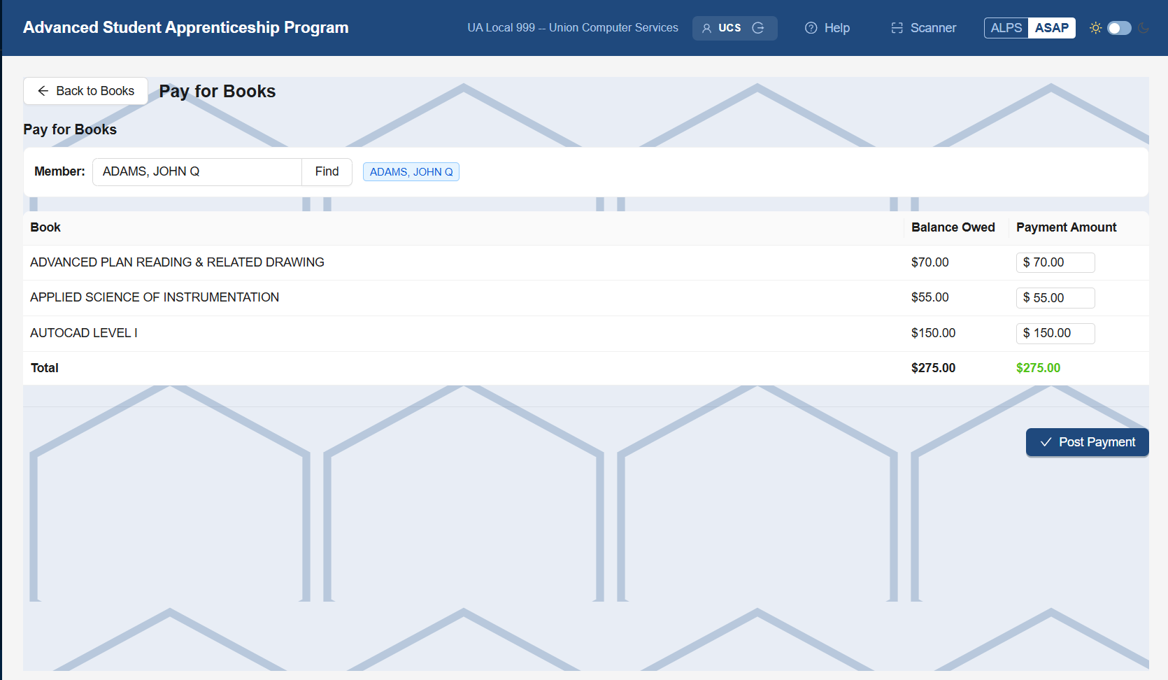Screen dimensions: 1168x680
Task: Edit payment amount for Advanced Plan Reading
Action: pos(1055,262)
